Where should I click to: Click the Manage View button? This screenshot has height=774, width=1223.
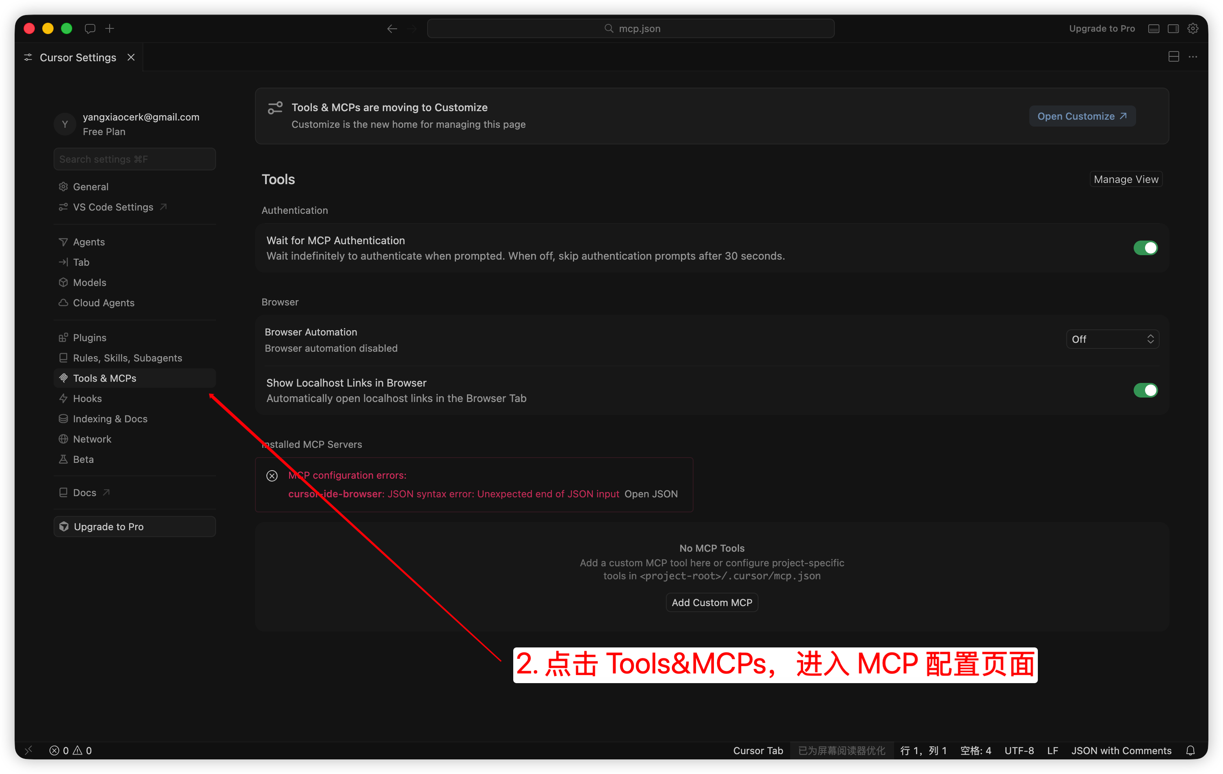1126,179
